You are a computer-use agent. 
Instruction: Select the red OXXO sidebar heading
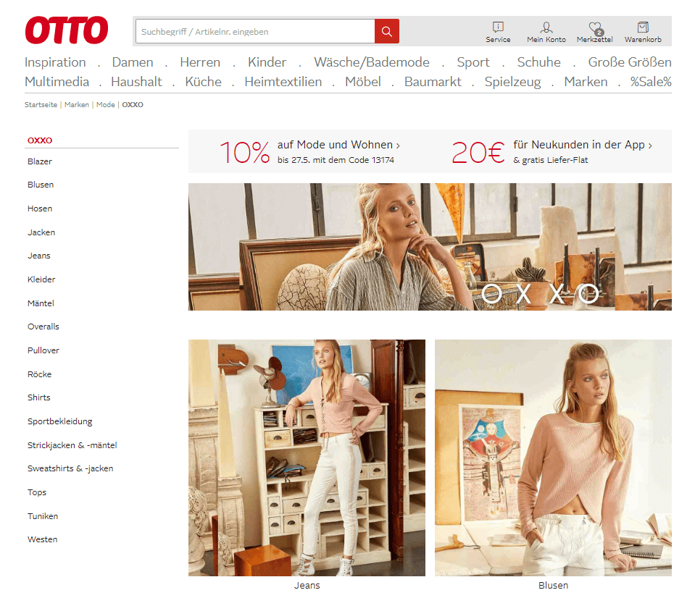click(x=40, y=140)
